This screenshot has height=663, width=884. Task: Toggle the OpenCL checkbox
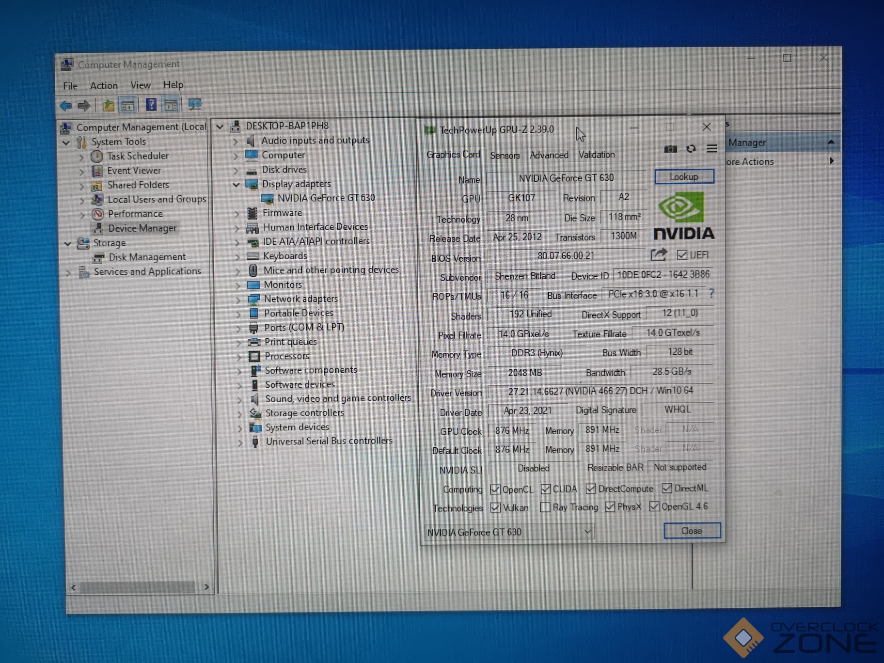pyautogui.click(x=495, y=489)
